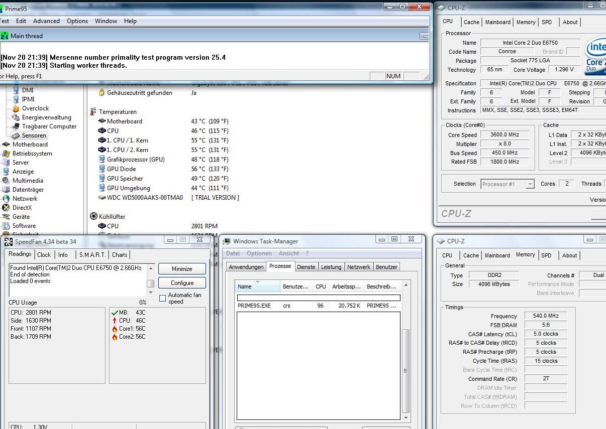
Task: Open Task-Manager Benutzer tab
Action: coord(386,267)
